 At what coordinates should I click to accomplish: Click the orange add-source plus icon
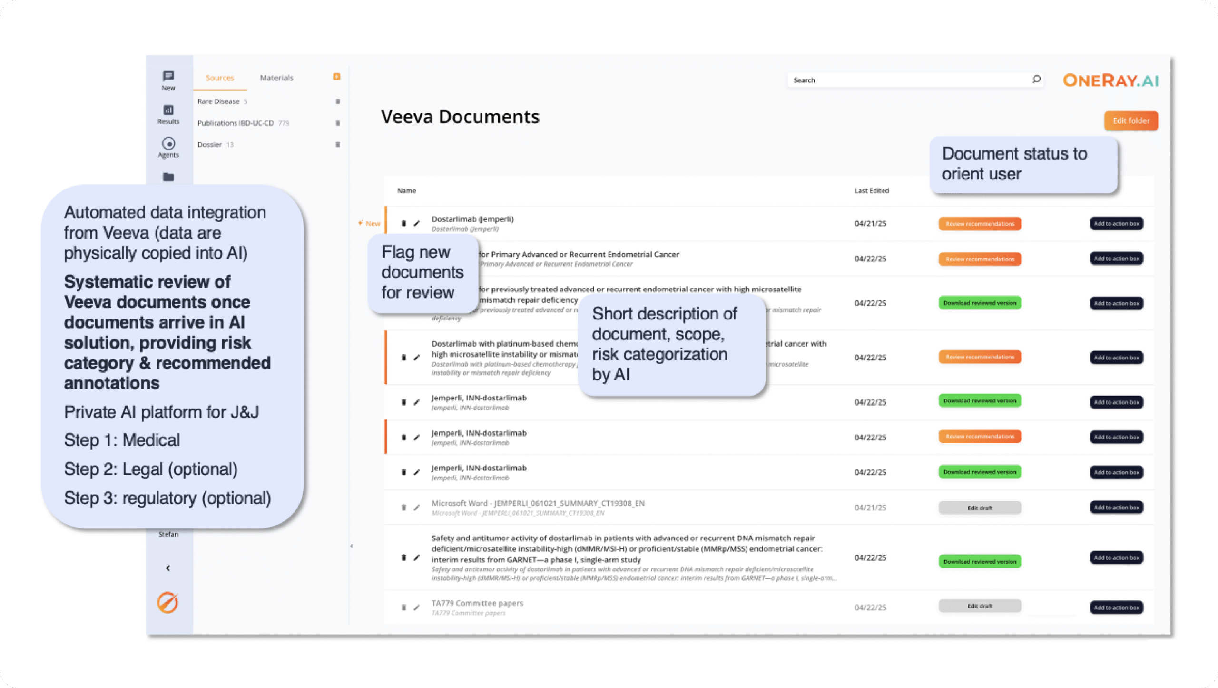click(x=336, y=77)
